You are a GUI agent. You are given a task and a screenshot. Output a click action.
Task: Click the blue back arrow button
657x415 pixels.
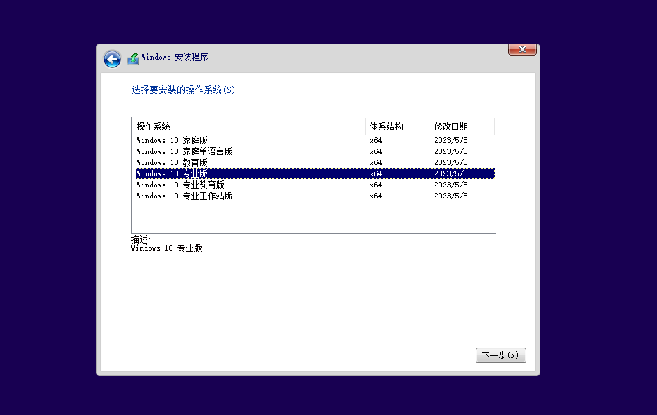click(113, 59)
